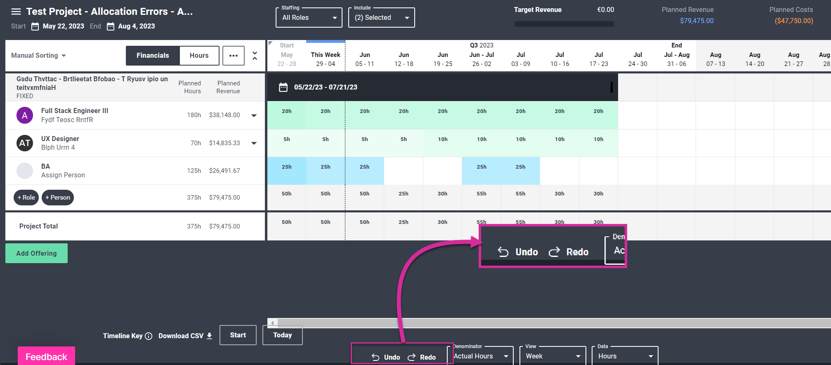Click the $26,491.67 planned revenue value
Screen dimensions: 831x365
[x=224, y=171]
